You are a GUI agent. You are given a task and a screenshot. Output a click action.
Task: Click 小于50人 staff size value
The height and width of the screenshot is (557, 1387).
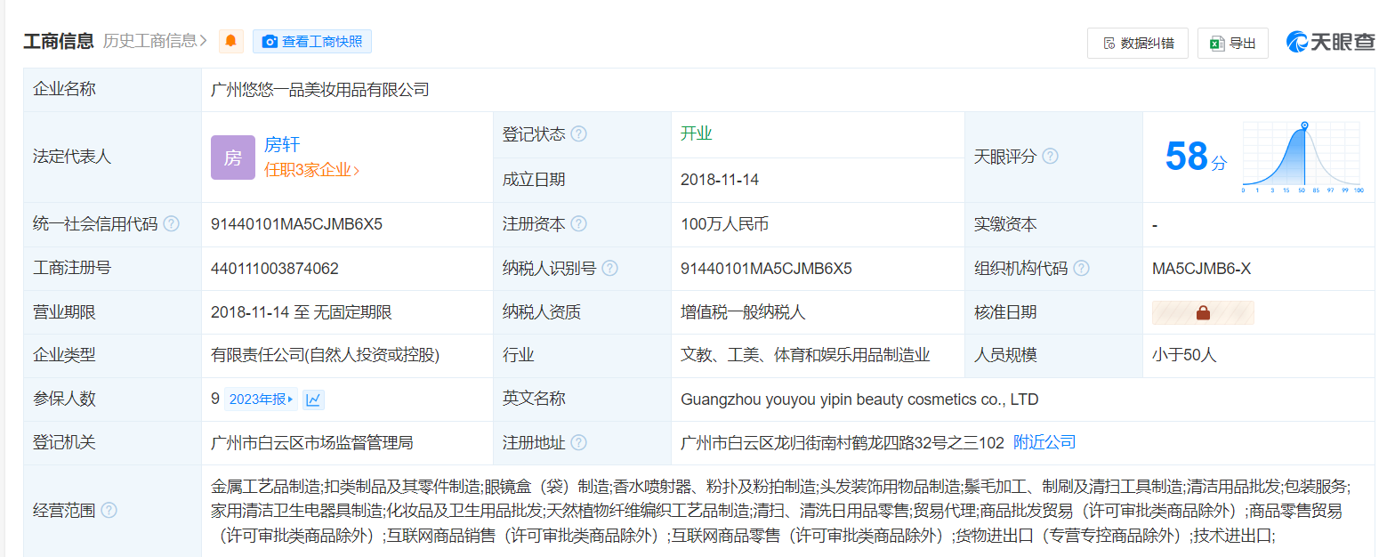(1184, 355)
